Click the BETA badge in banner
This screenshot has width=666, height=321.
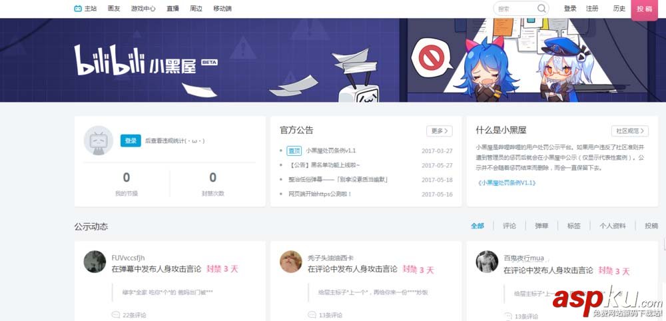coord(209,62)
